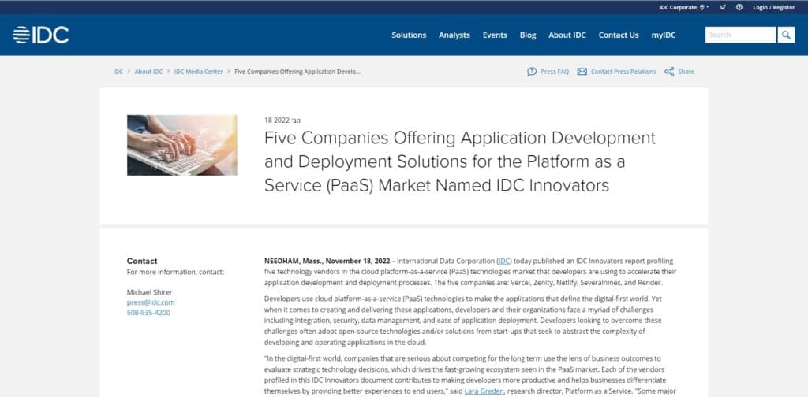Click the 508-935-4200 phone number link
Screen dimensions: 808x397
[x=148, y=312]
